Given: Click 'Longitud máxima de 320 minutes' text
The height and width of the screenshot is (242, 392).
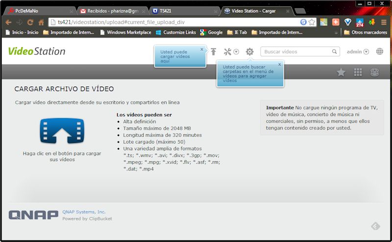Looking at the screenshot, I should click(x=162, y=135).
